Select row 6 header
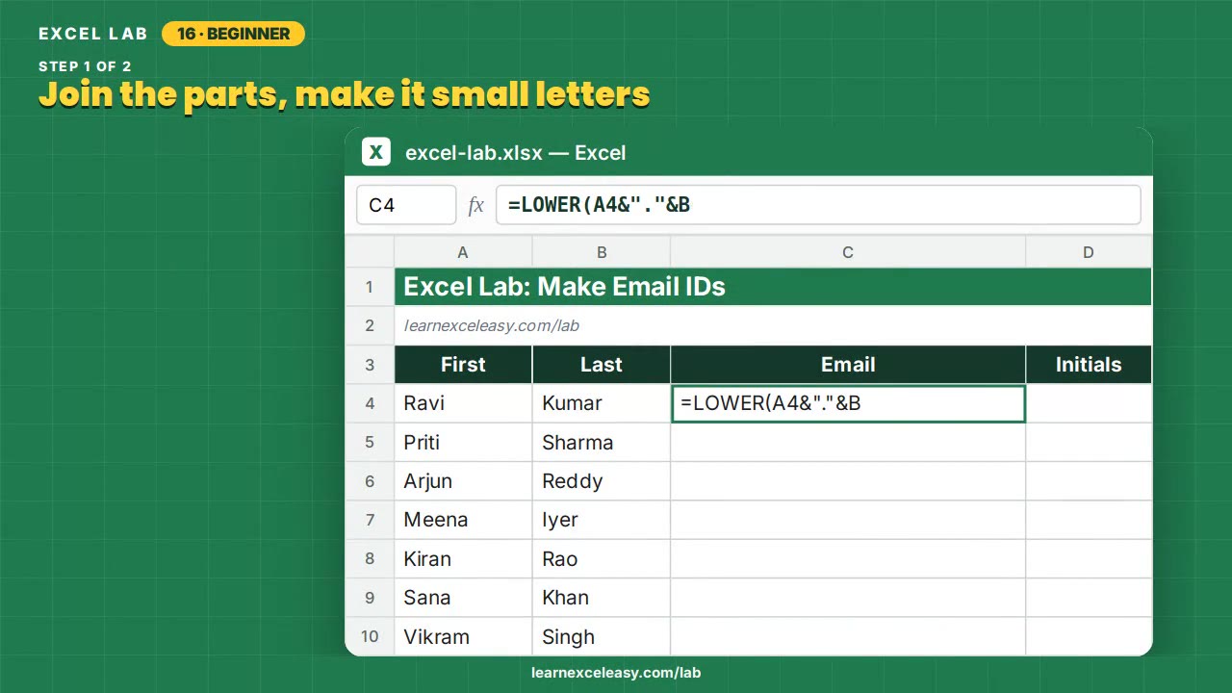This screenshot has height=693, width=1232. (370, 481)
